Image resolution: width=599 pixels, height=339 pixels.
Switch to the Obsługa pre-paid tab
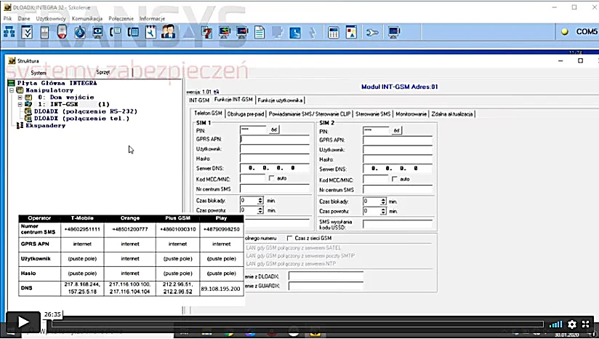click(246, 114)
